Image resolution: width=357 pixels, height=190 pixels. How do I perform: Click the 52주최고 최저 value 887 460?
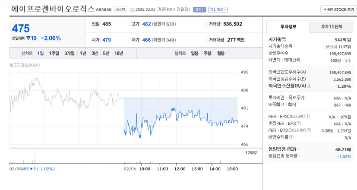pyautogui.click(x=342, y=105)
